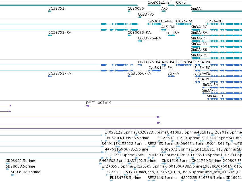Select the Ak6-RA transcript label

click(x=168, y=27)
